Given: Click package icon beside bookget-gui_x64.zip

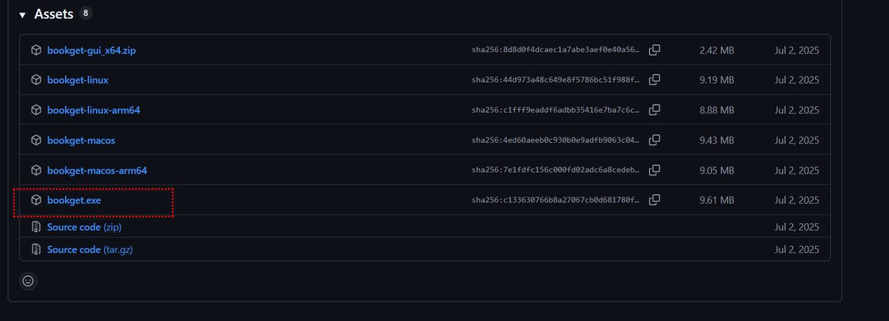Looking at the screenshot, I should click(x=36, y=50).
